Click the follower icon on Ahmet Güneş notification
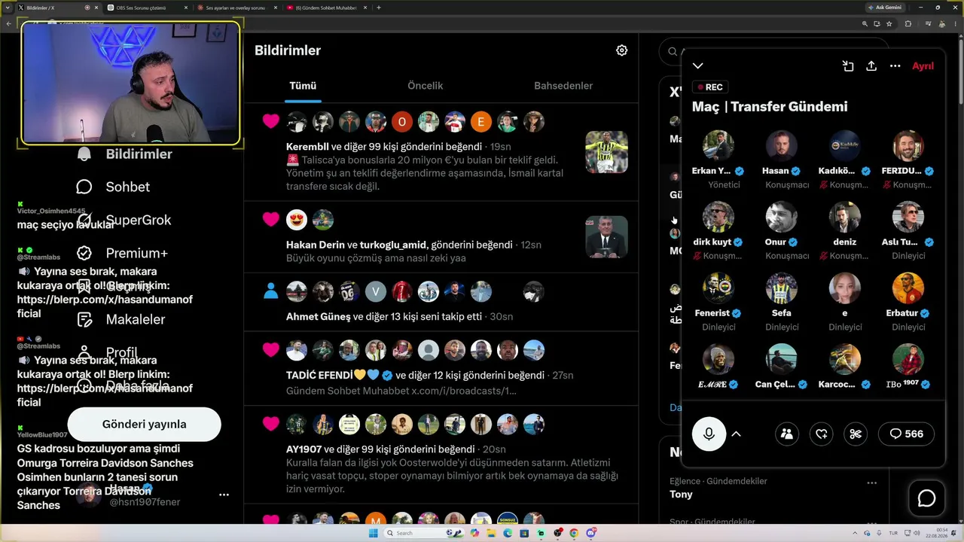Viewport: 964px width, 542px height. click(x=271, y=291)
